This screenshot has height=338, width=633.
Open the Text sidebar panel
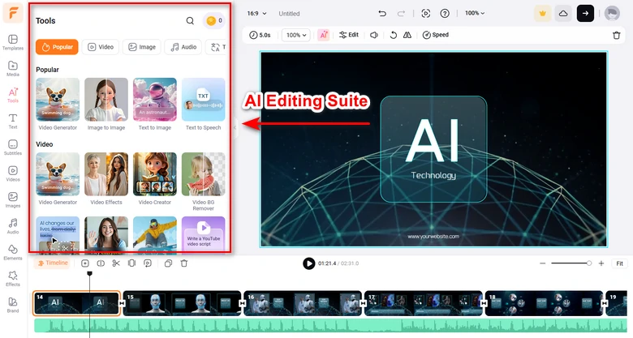[13, 121]
